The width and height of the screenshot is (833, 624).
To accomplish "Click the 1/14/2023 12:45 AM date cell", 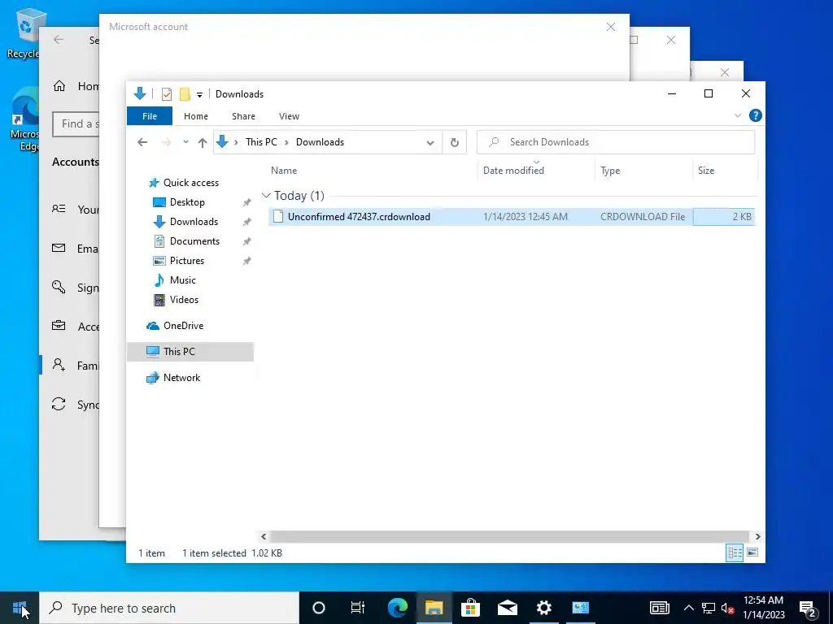I will [525, 216].
